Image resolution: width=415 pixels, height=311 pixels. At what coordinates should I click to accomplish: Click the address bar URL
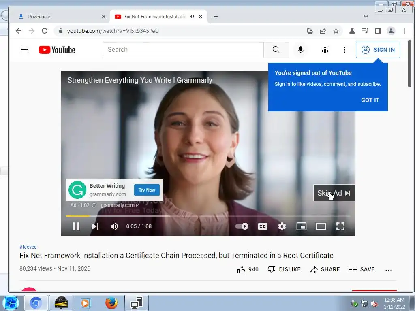click(x=113, y=31)
